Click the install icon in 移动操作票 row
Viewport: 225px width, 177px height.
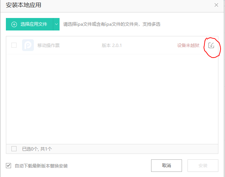point(211,45)
